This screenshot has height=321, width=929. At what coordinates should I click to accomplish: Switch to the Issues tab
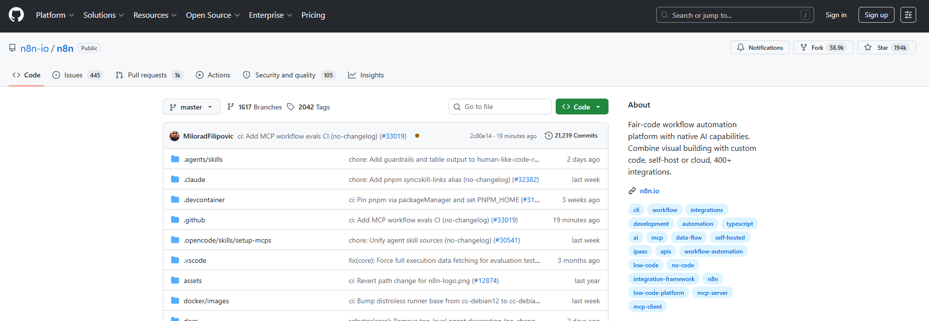77,75
